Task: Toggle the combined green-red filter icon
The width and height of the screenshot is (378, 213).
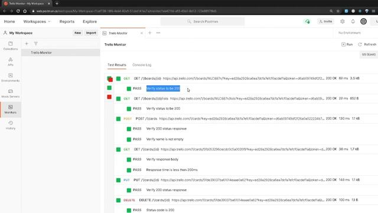Action: point(110,79)
